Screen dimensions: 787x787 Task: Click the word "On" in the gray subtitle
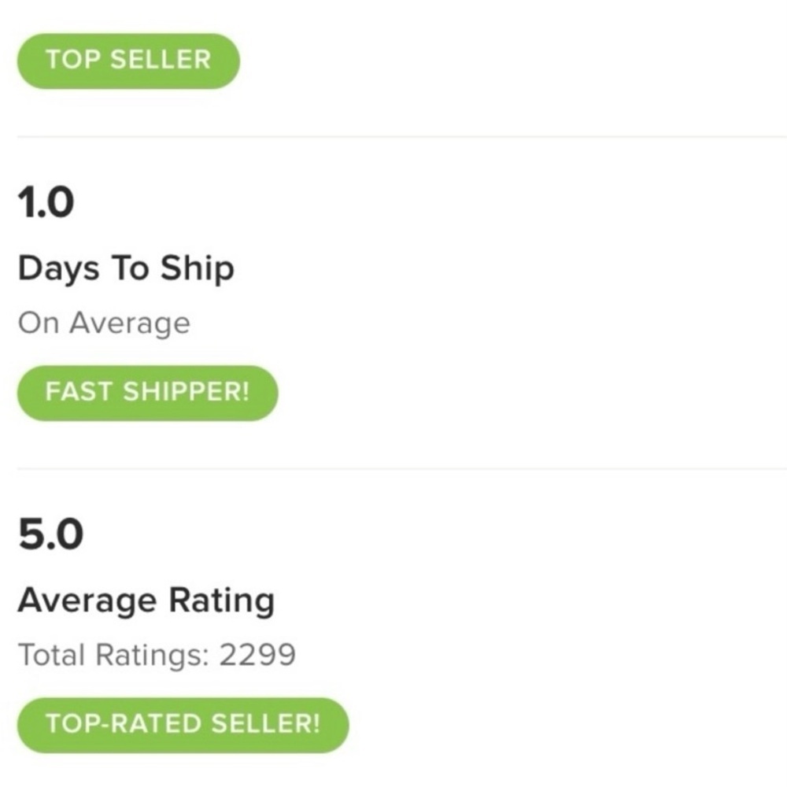[x=39, y=323]
